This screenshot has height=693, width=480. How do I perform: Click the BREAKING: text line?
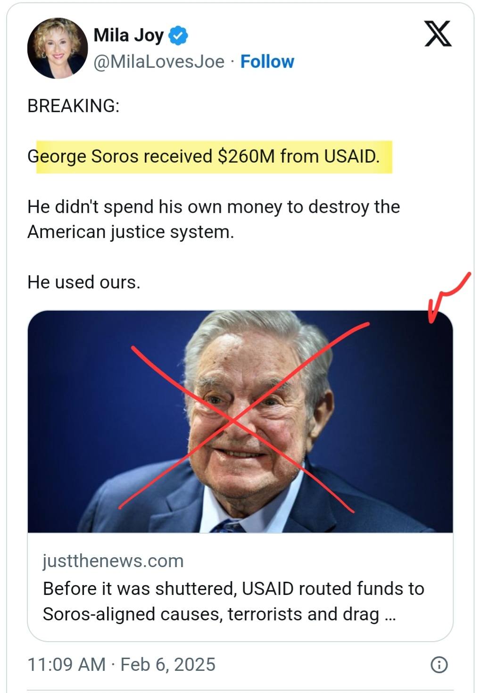pos(74,106)
